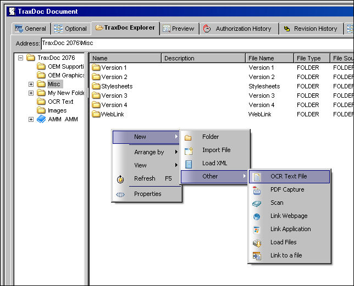Click the Link Application icon
This screenshot has height=286, width=354.
point(257,229)
